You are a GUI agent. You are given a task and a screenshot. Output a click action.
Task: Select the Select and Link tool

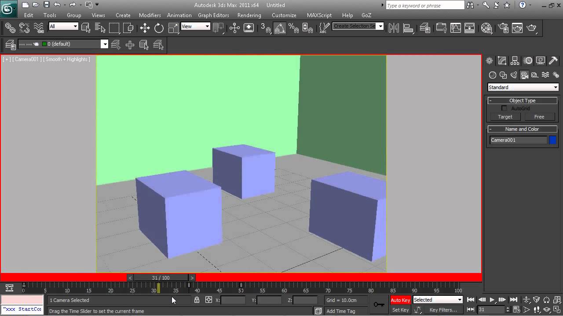tap(10, 28)
